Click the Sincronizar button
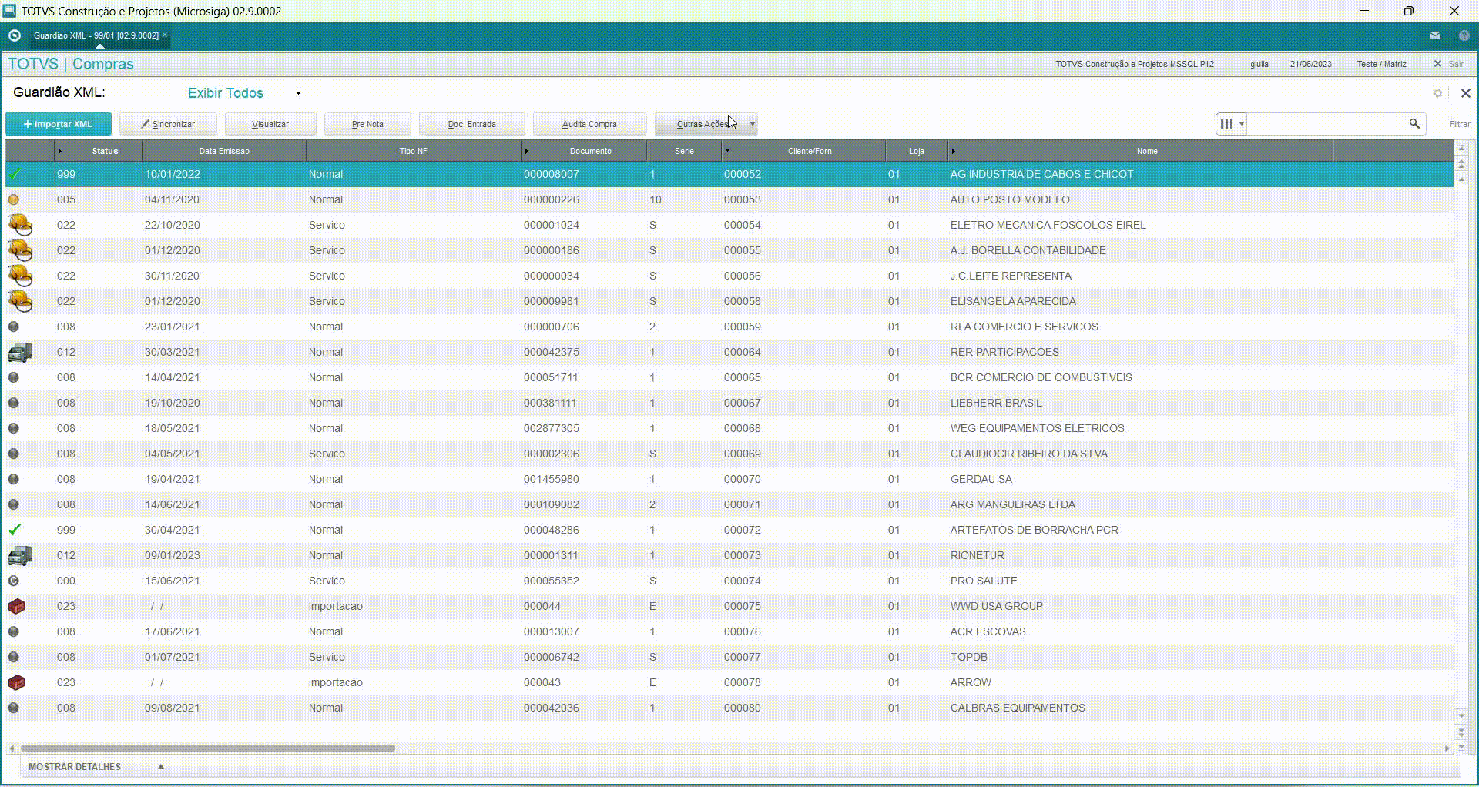 pyautogui.click(x=168, y=124)
